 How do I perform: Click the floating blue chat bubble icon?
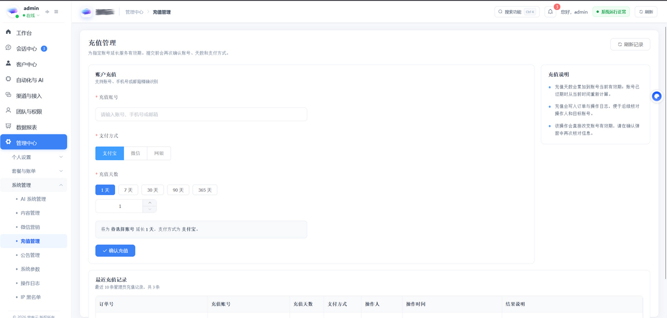(x=656, y=96)
